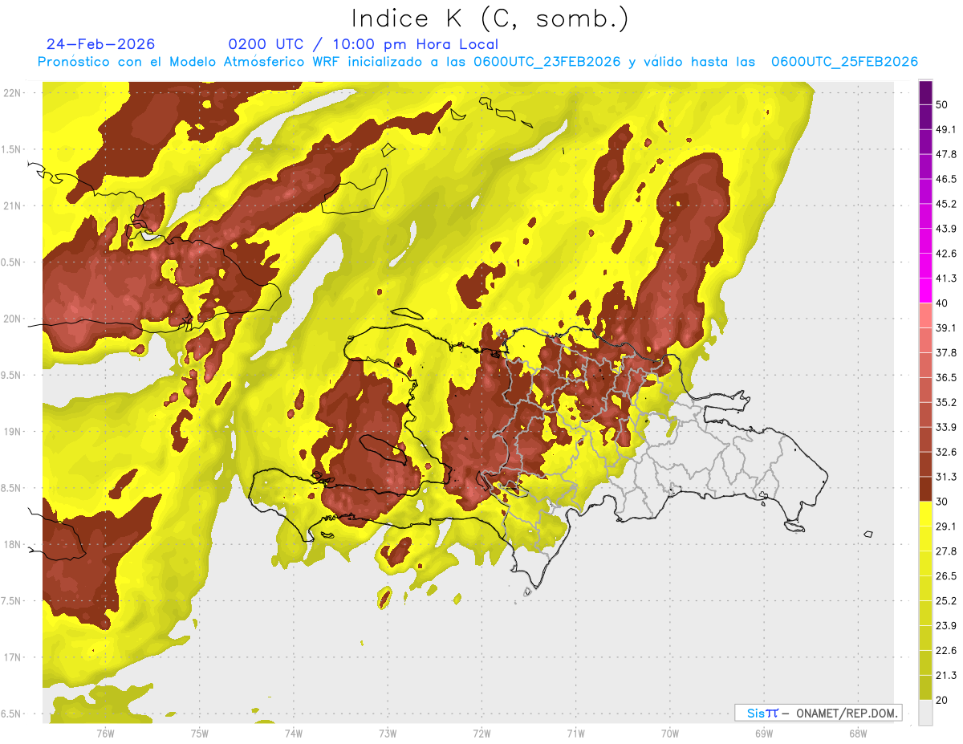Click the colorbar value "50"
The width and height of the screenshot is (963, 744).
pos(942,104)
